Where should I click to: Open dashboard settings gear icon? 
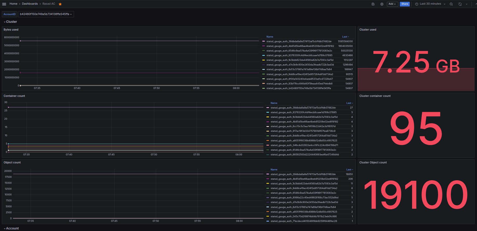click(x=382, y=4)
